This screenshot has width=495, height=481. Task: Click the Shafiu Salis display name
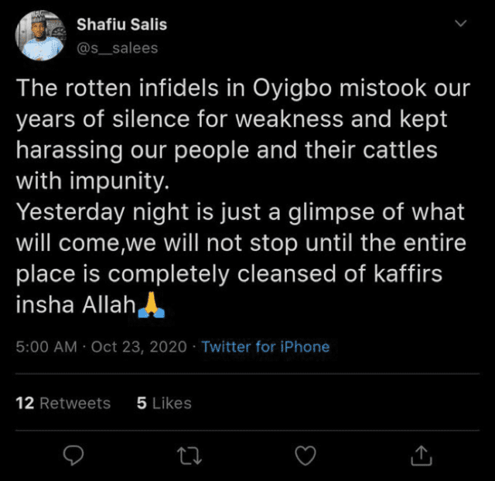[122, 25]
